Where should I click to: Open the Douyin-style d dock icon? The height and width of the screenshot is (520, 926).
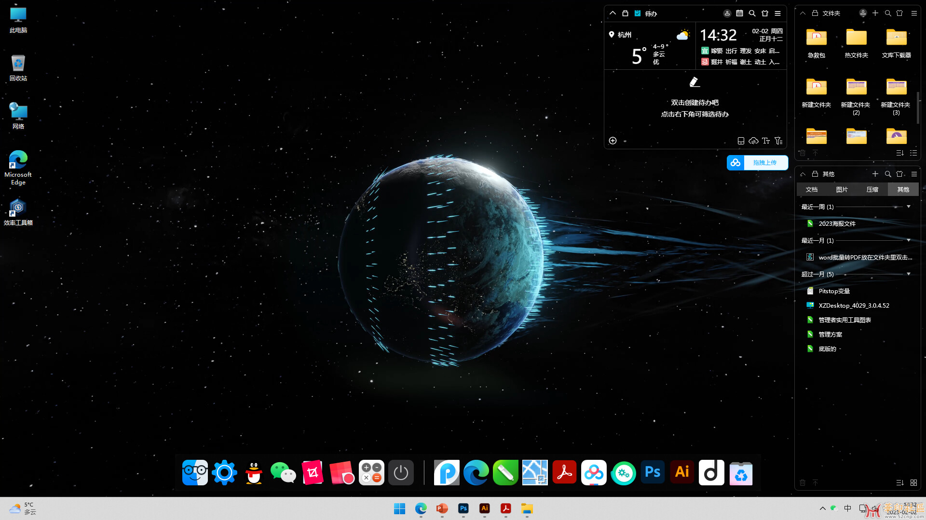tap(711, 473)
